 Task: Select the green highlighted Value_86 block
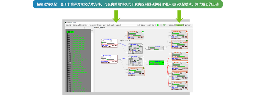tap(156, 63)
